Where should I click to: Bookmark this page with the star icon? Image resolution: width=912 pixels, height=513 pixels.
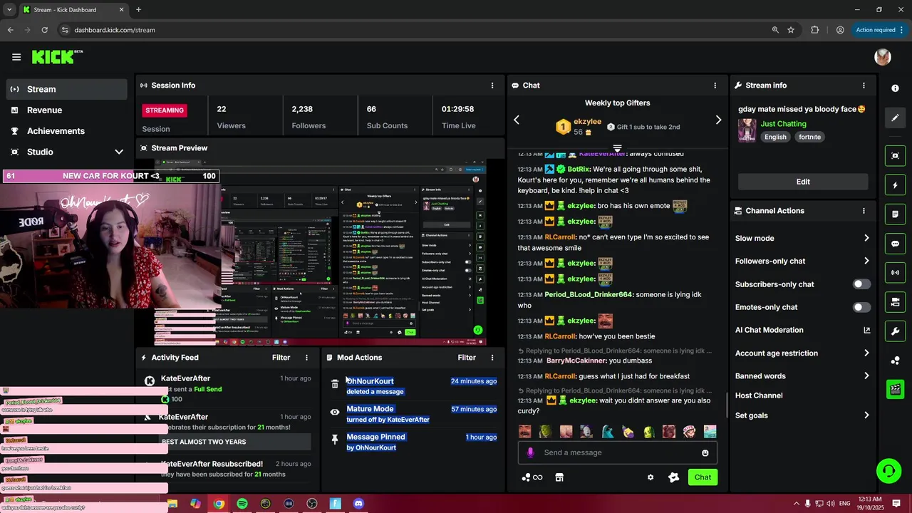click(x=791, y=30)
